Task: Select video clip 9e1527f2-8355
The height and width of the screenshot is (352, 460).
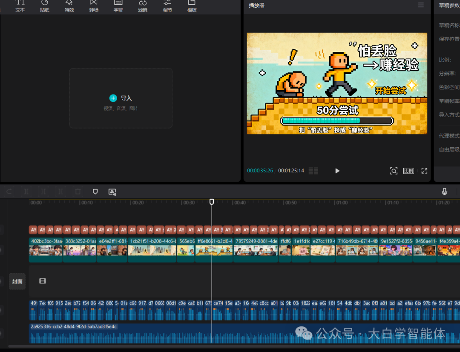Action: (x=396, y=250)
